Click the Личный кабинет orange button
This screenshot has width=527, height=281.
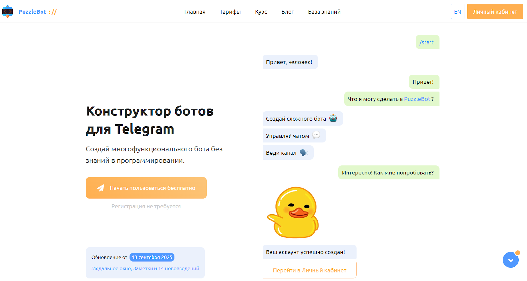tap(495, 12)
